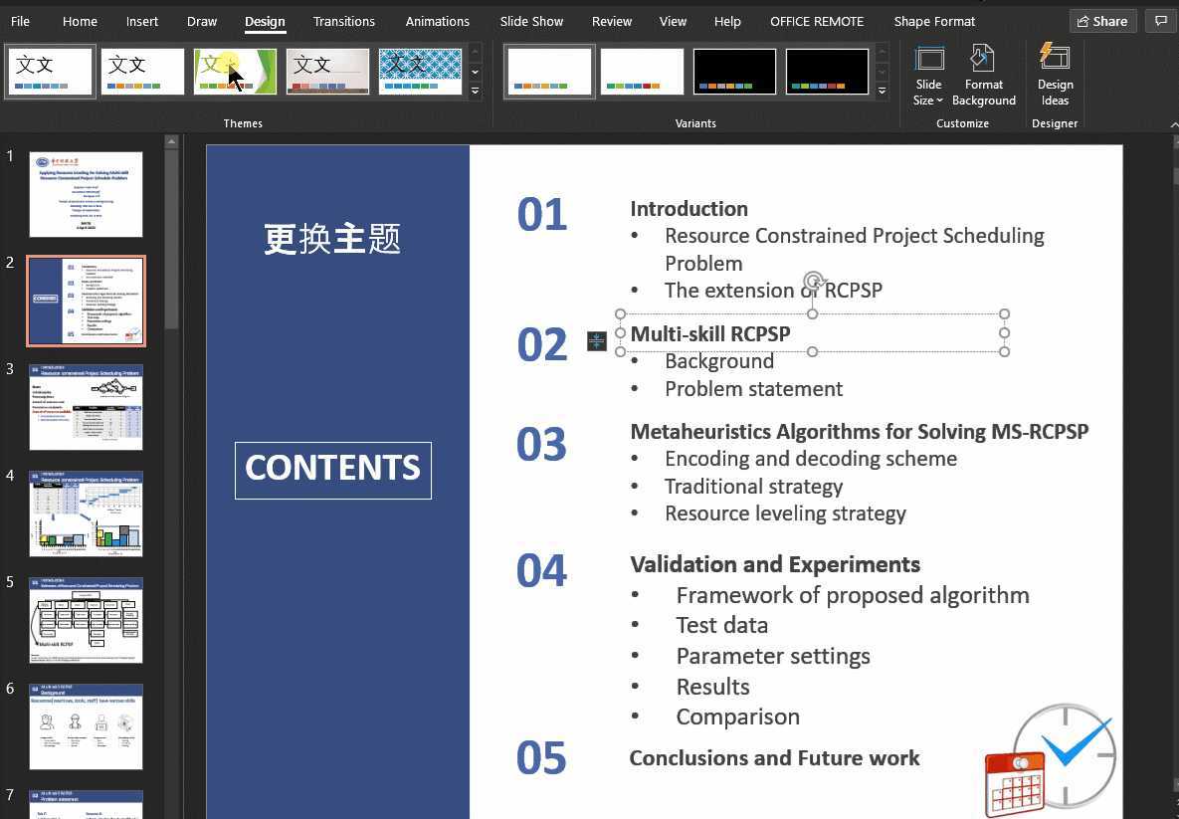Open Design Ideas in Designer group
This screenshot has width=1179, height=819.
(1055, 77)
